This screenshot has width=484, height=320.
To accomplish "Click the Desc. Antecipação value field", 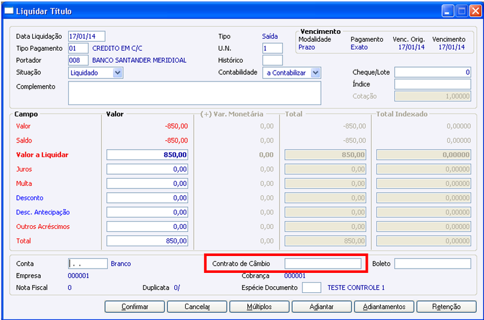I will tap(147, 212).
